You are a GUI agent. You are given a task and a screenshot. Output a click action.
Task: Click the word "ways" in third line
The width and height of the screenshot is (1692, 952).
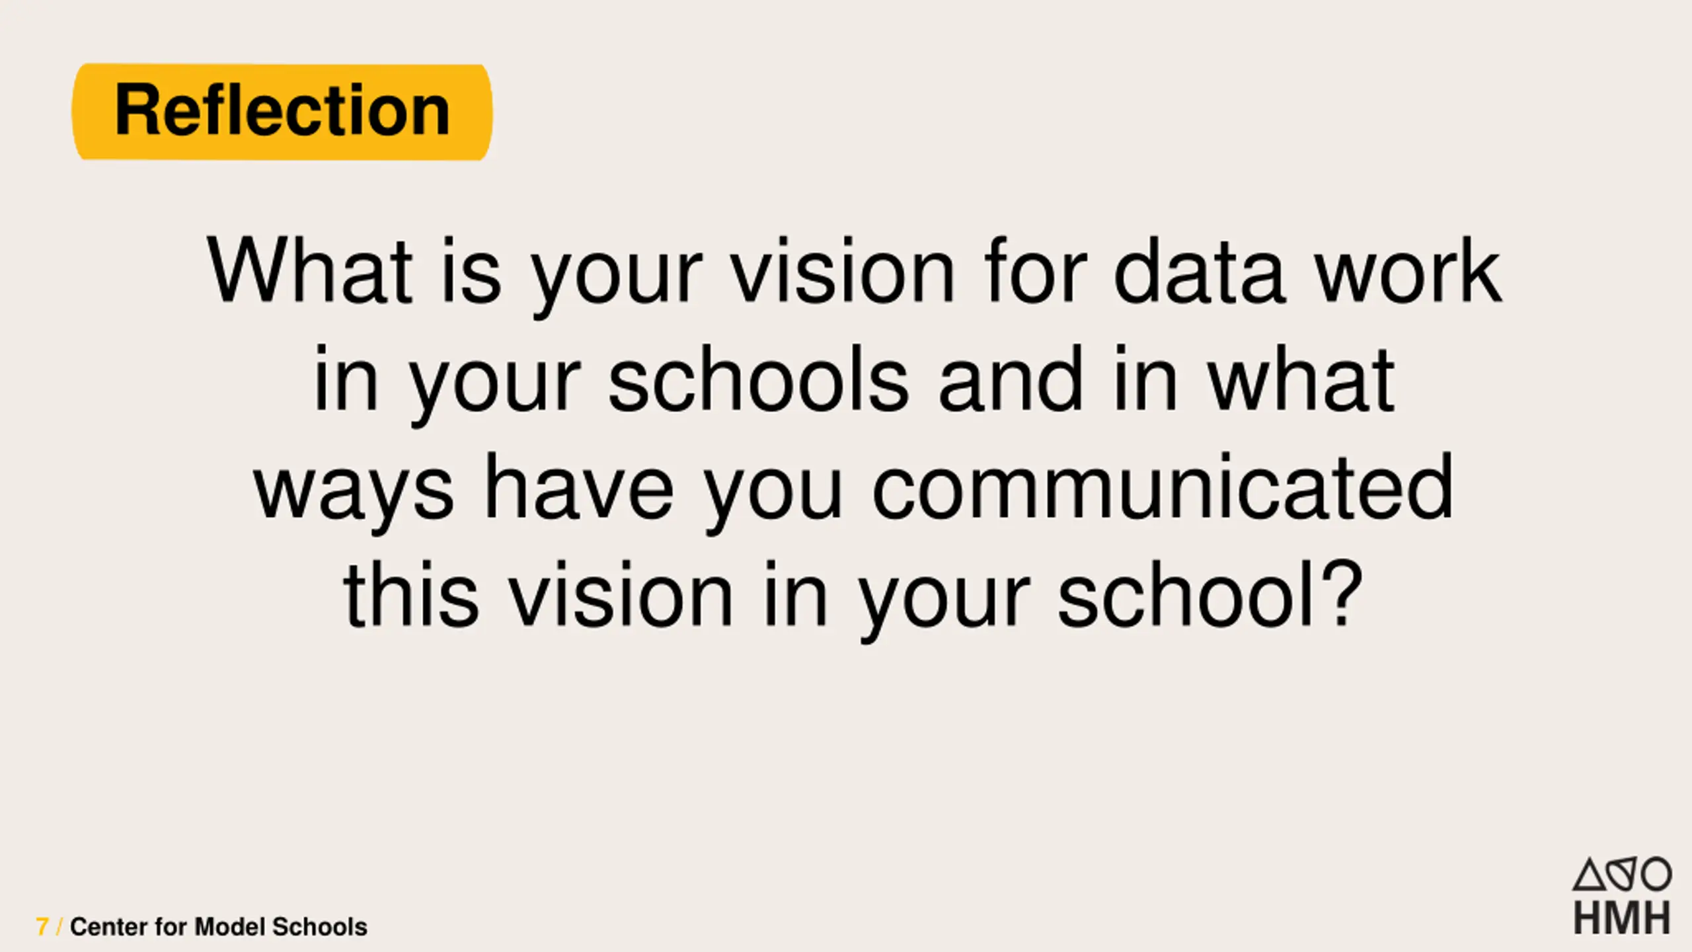[354, 493]
